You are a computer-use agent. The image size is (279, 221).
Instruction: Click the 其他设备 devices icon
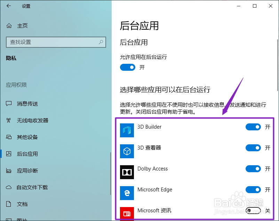pos(9,137)
